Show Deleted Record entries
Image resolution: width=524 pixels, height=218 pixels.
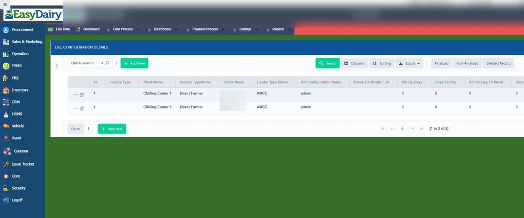pos(498,63)
